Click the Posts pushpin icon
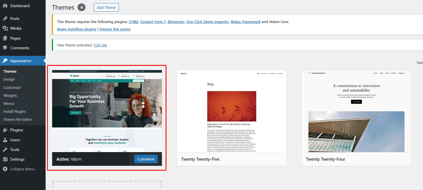 point(5,19)
